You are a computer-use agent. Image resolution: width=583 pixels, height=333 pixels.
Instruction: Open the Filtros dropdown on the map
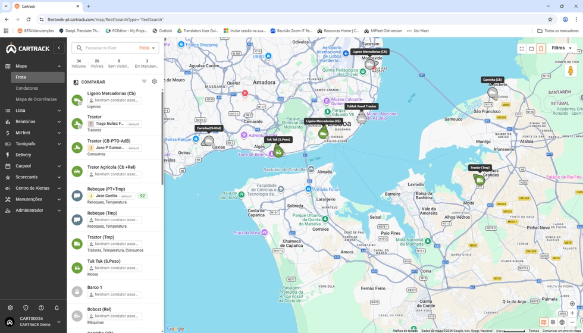(x=562, y=48)
